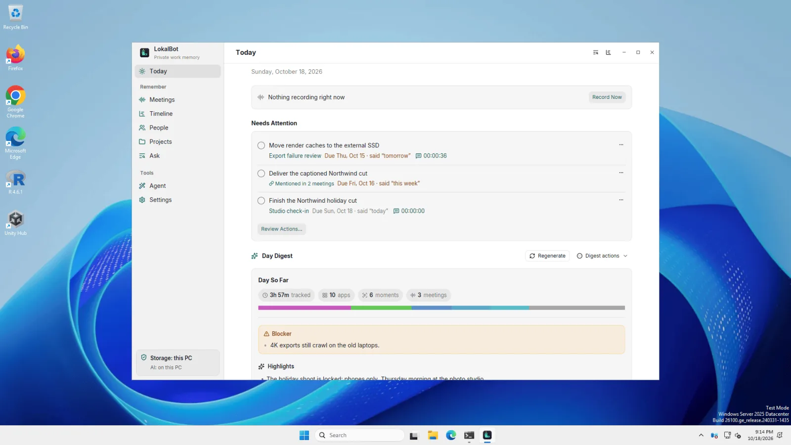Regenerate the Day Digest

(547, 256)
